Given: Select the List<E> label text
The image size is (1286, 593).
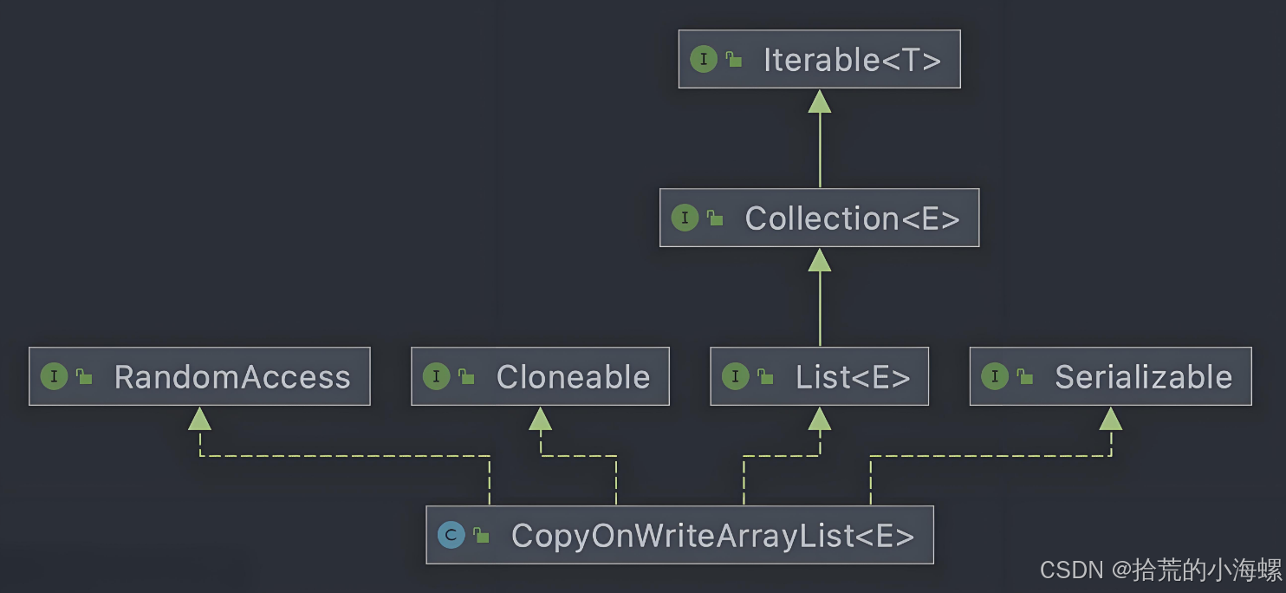Looking at the screenshot, I should coord(853,377).
